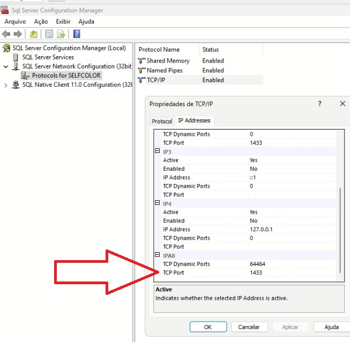Click SQL Server Configuration Manager (Local) root label
Viewport: 350px width, 342px height.
69,48
